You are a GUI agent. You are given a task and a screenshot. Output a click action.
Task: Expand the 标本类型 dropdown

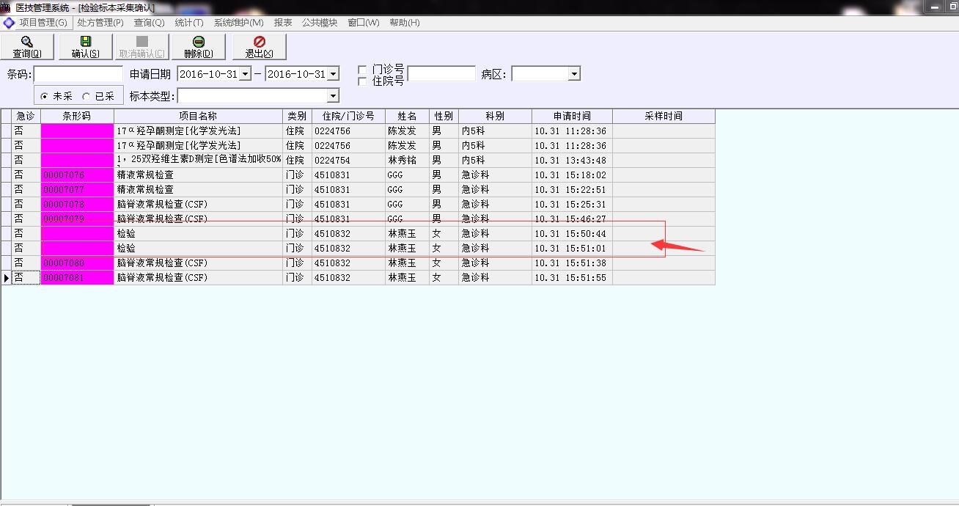[x=333, y=96]
